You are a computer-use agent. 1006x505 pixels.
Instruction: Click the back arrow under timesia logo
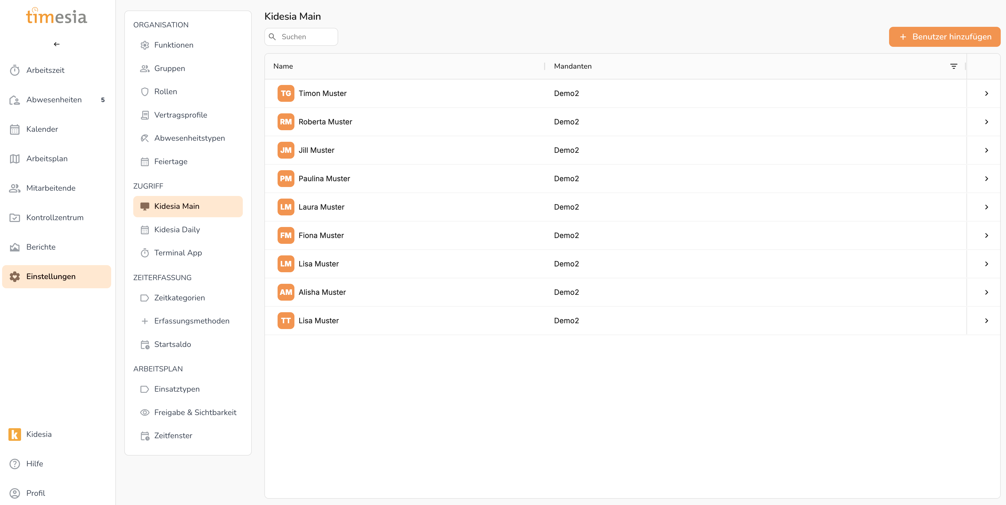57,44
